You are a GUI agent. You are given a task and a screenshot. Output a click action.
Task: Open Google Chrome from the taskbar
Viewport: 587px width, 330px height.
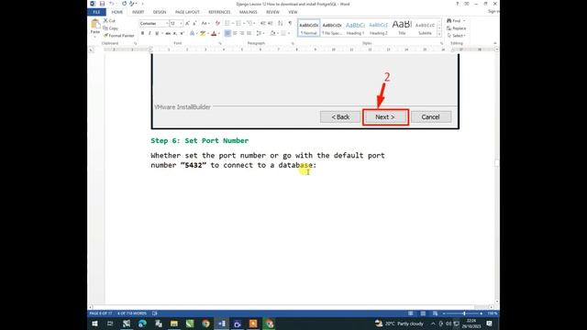(x=205, y=324)
